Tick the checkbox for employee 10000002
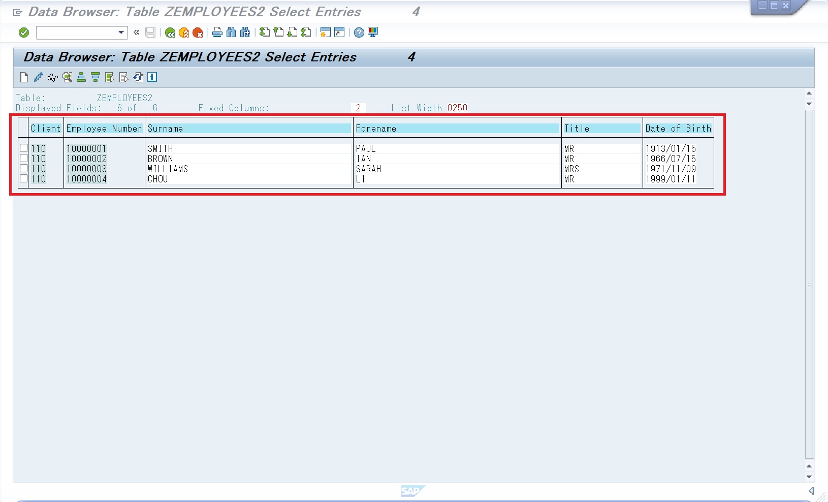Screen dimensions: 828x502 [x=24, y=159]
